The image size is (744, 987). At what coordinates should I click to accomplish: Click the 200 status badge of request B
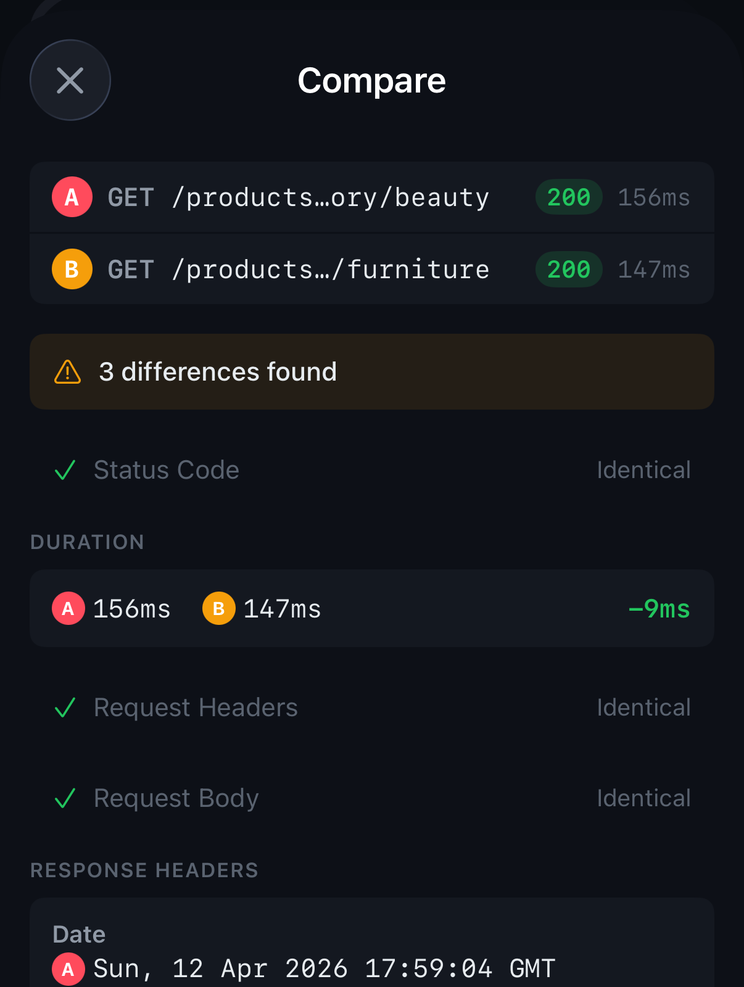pos(569,270)
